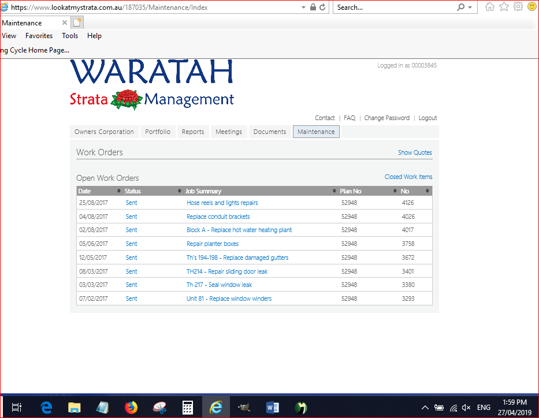The width and height of the screenshot is (539, 418).
Task: Open Microsoft Word from taskbar
Action: click(273, 408)
